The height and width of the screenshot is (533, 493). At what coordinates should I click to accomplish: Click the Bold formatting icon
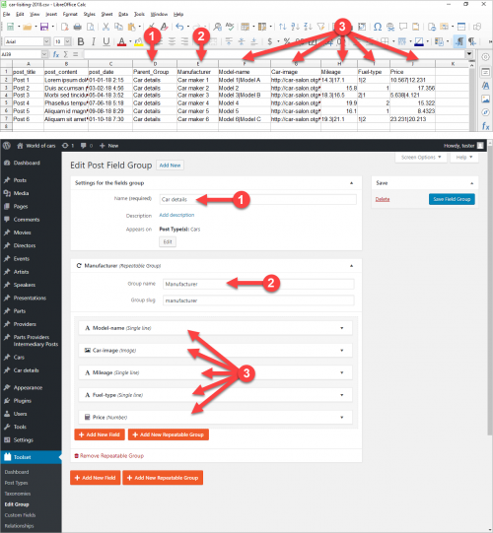pyautogui.click(x=81, y=41)
